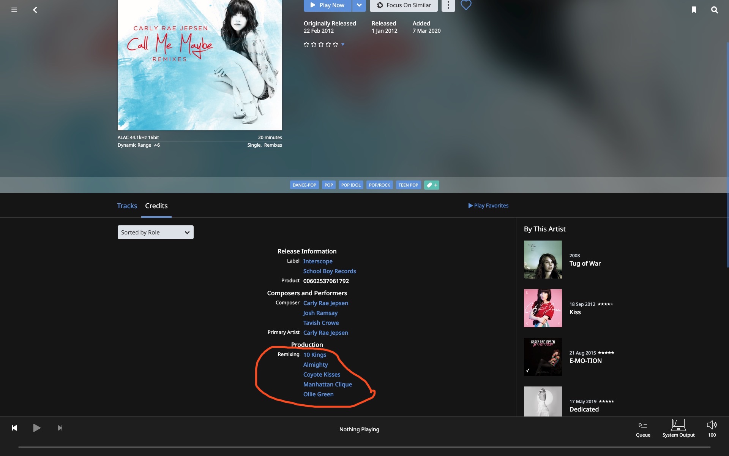Select the POP IDOL genre tag
729x456 pixels.
[x=351, y=185]
